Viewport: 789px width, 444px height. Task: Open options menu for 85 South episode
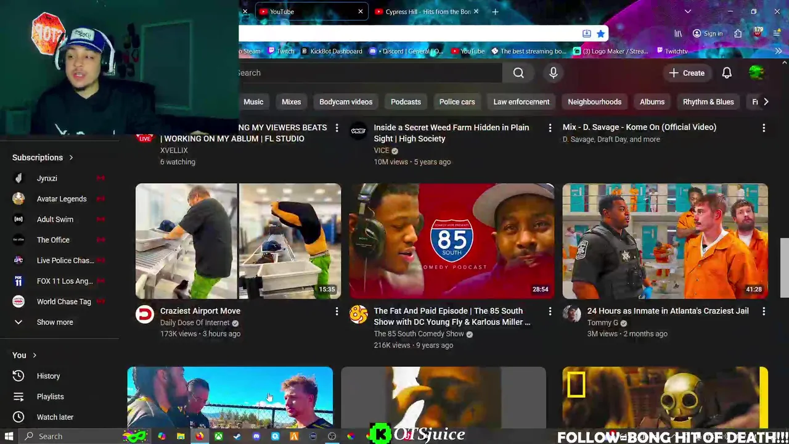coord(550,312)
